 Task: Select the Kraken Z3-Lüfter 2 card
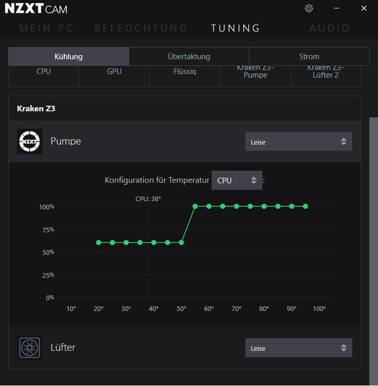(x=326, y=76)
